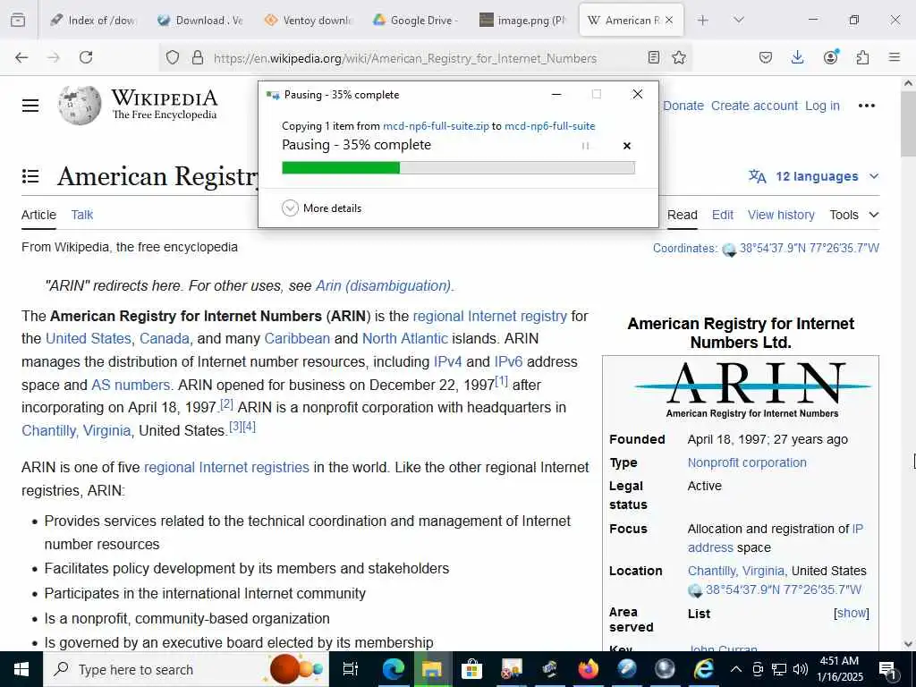Click the Windows Start button
Screen dimensions: 916x687
[21, 669]
